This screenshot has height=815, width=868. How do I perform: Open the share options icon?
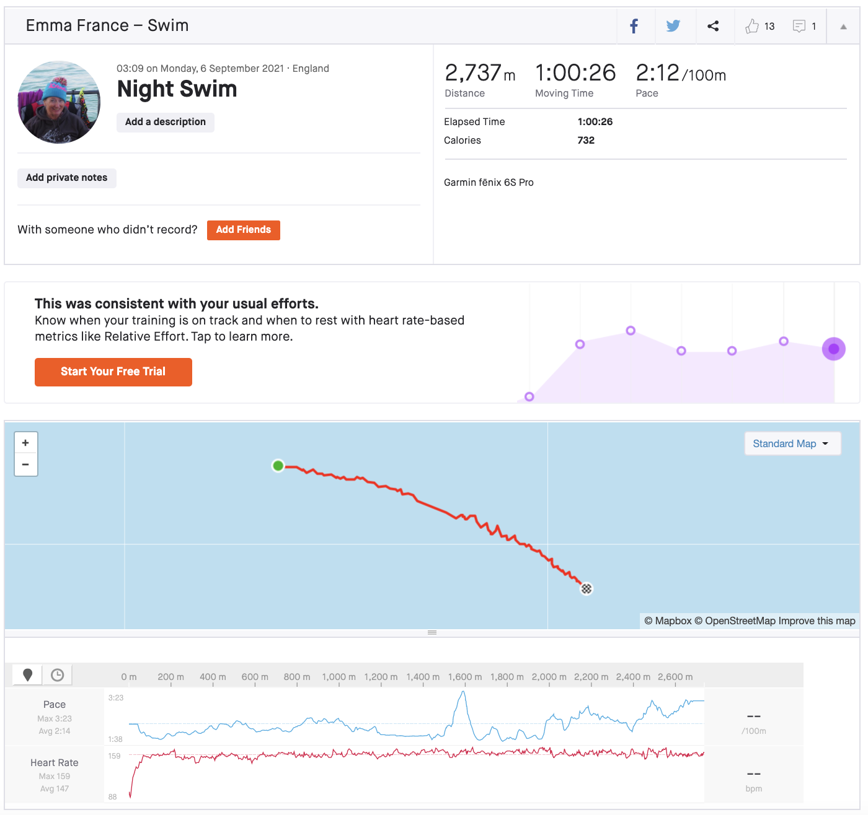[x=713, y=25]
